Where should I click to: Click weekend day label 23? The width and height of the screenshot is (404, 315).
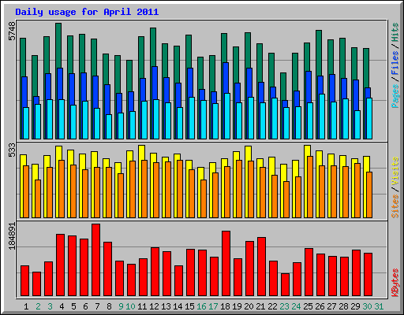284,306
